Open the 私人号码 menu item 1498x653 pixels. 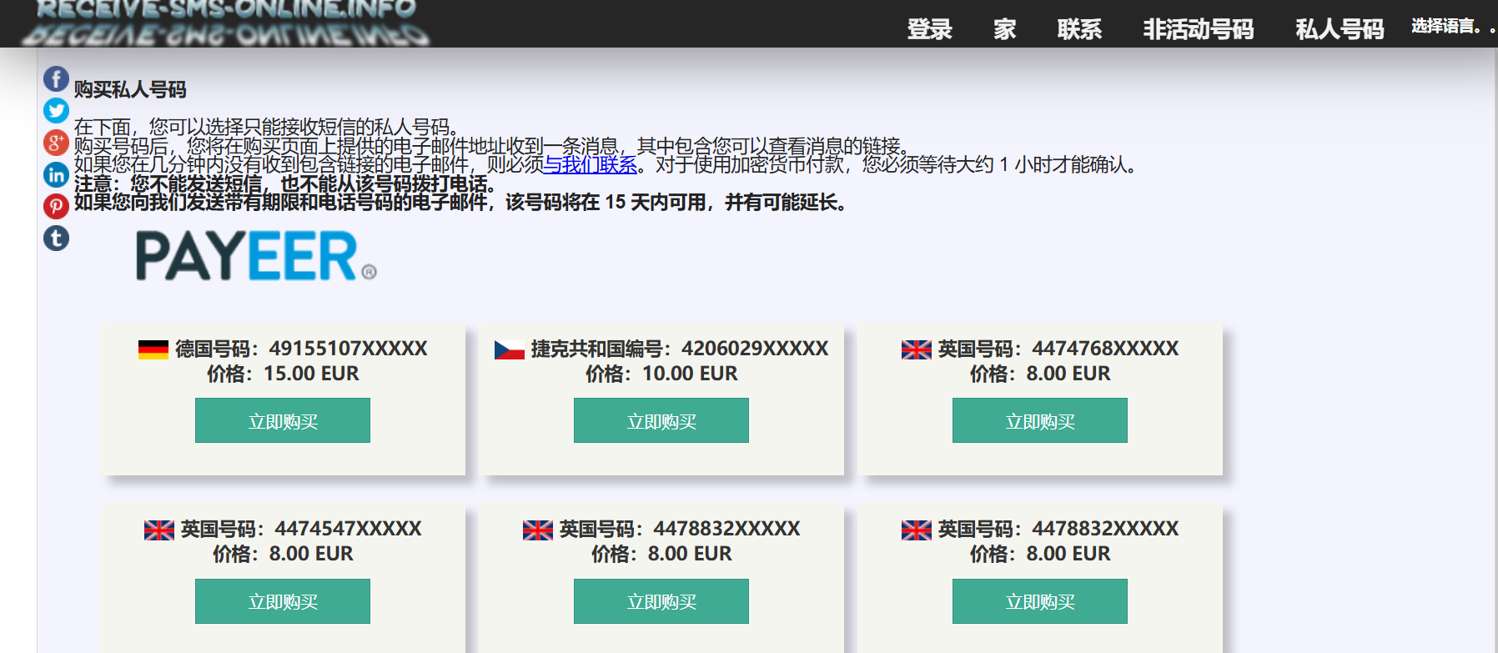click(x=1340, y=29)
